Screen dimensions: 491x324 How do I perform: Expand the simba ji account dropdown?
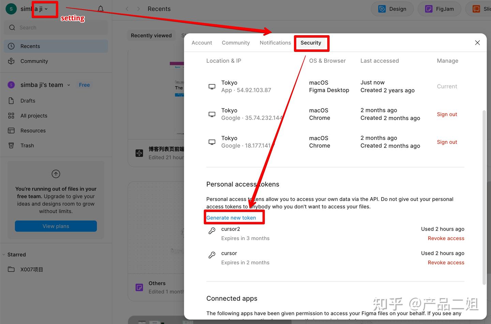click(46, 9)
